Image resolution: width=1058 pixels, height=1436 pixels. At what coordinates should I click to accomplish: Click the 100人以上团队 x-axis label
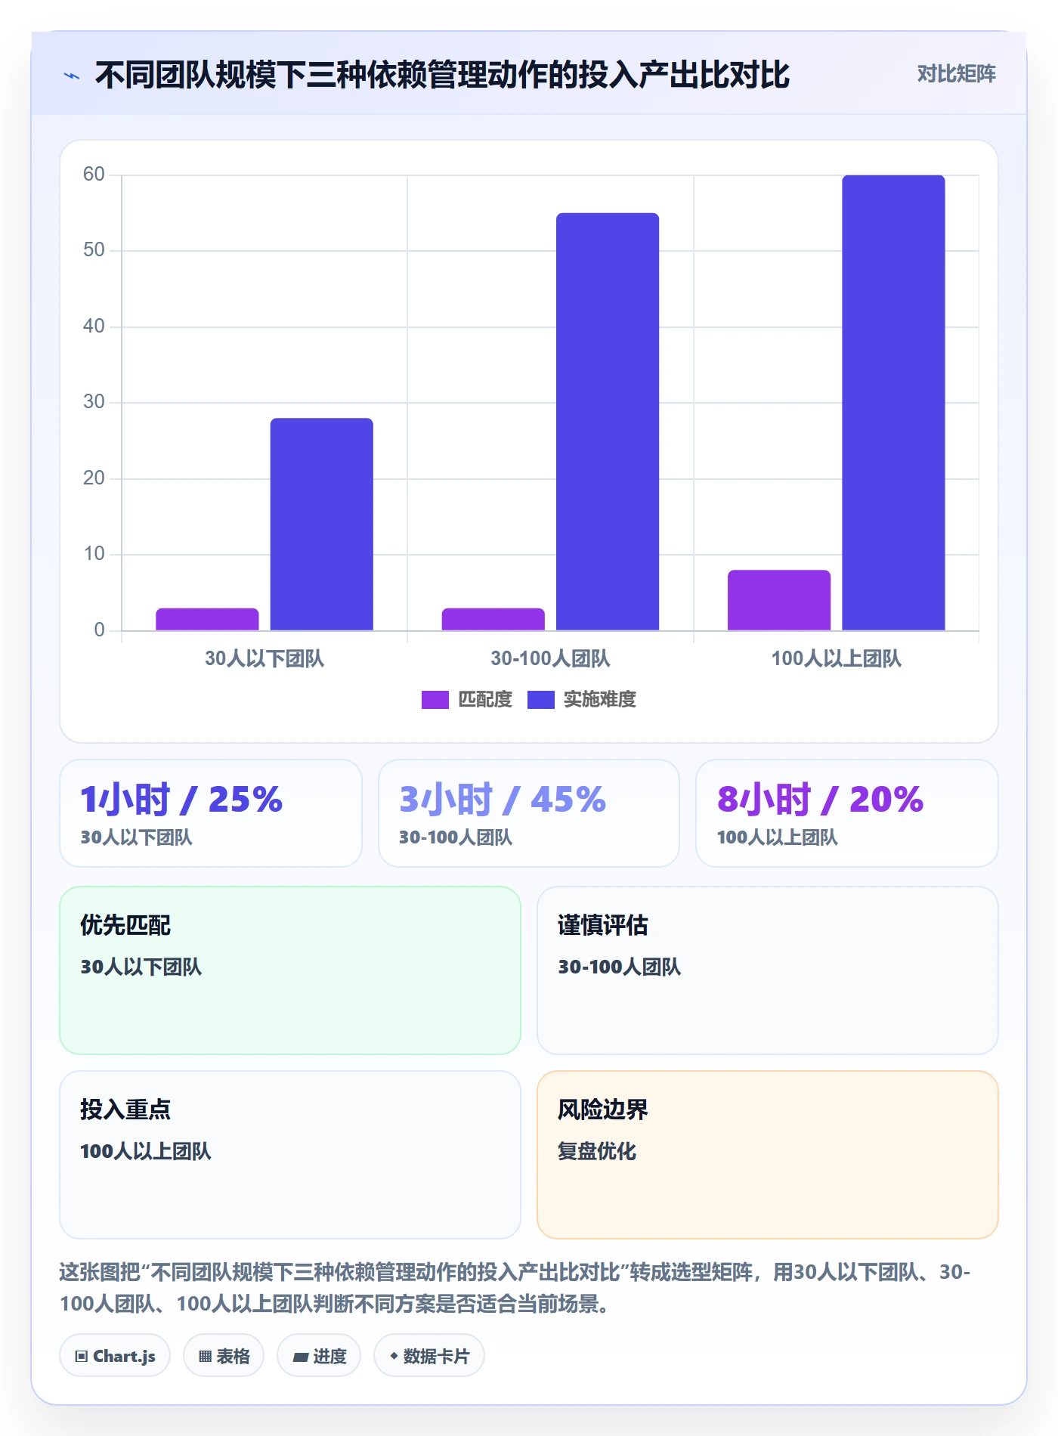click(837, 659)
